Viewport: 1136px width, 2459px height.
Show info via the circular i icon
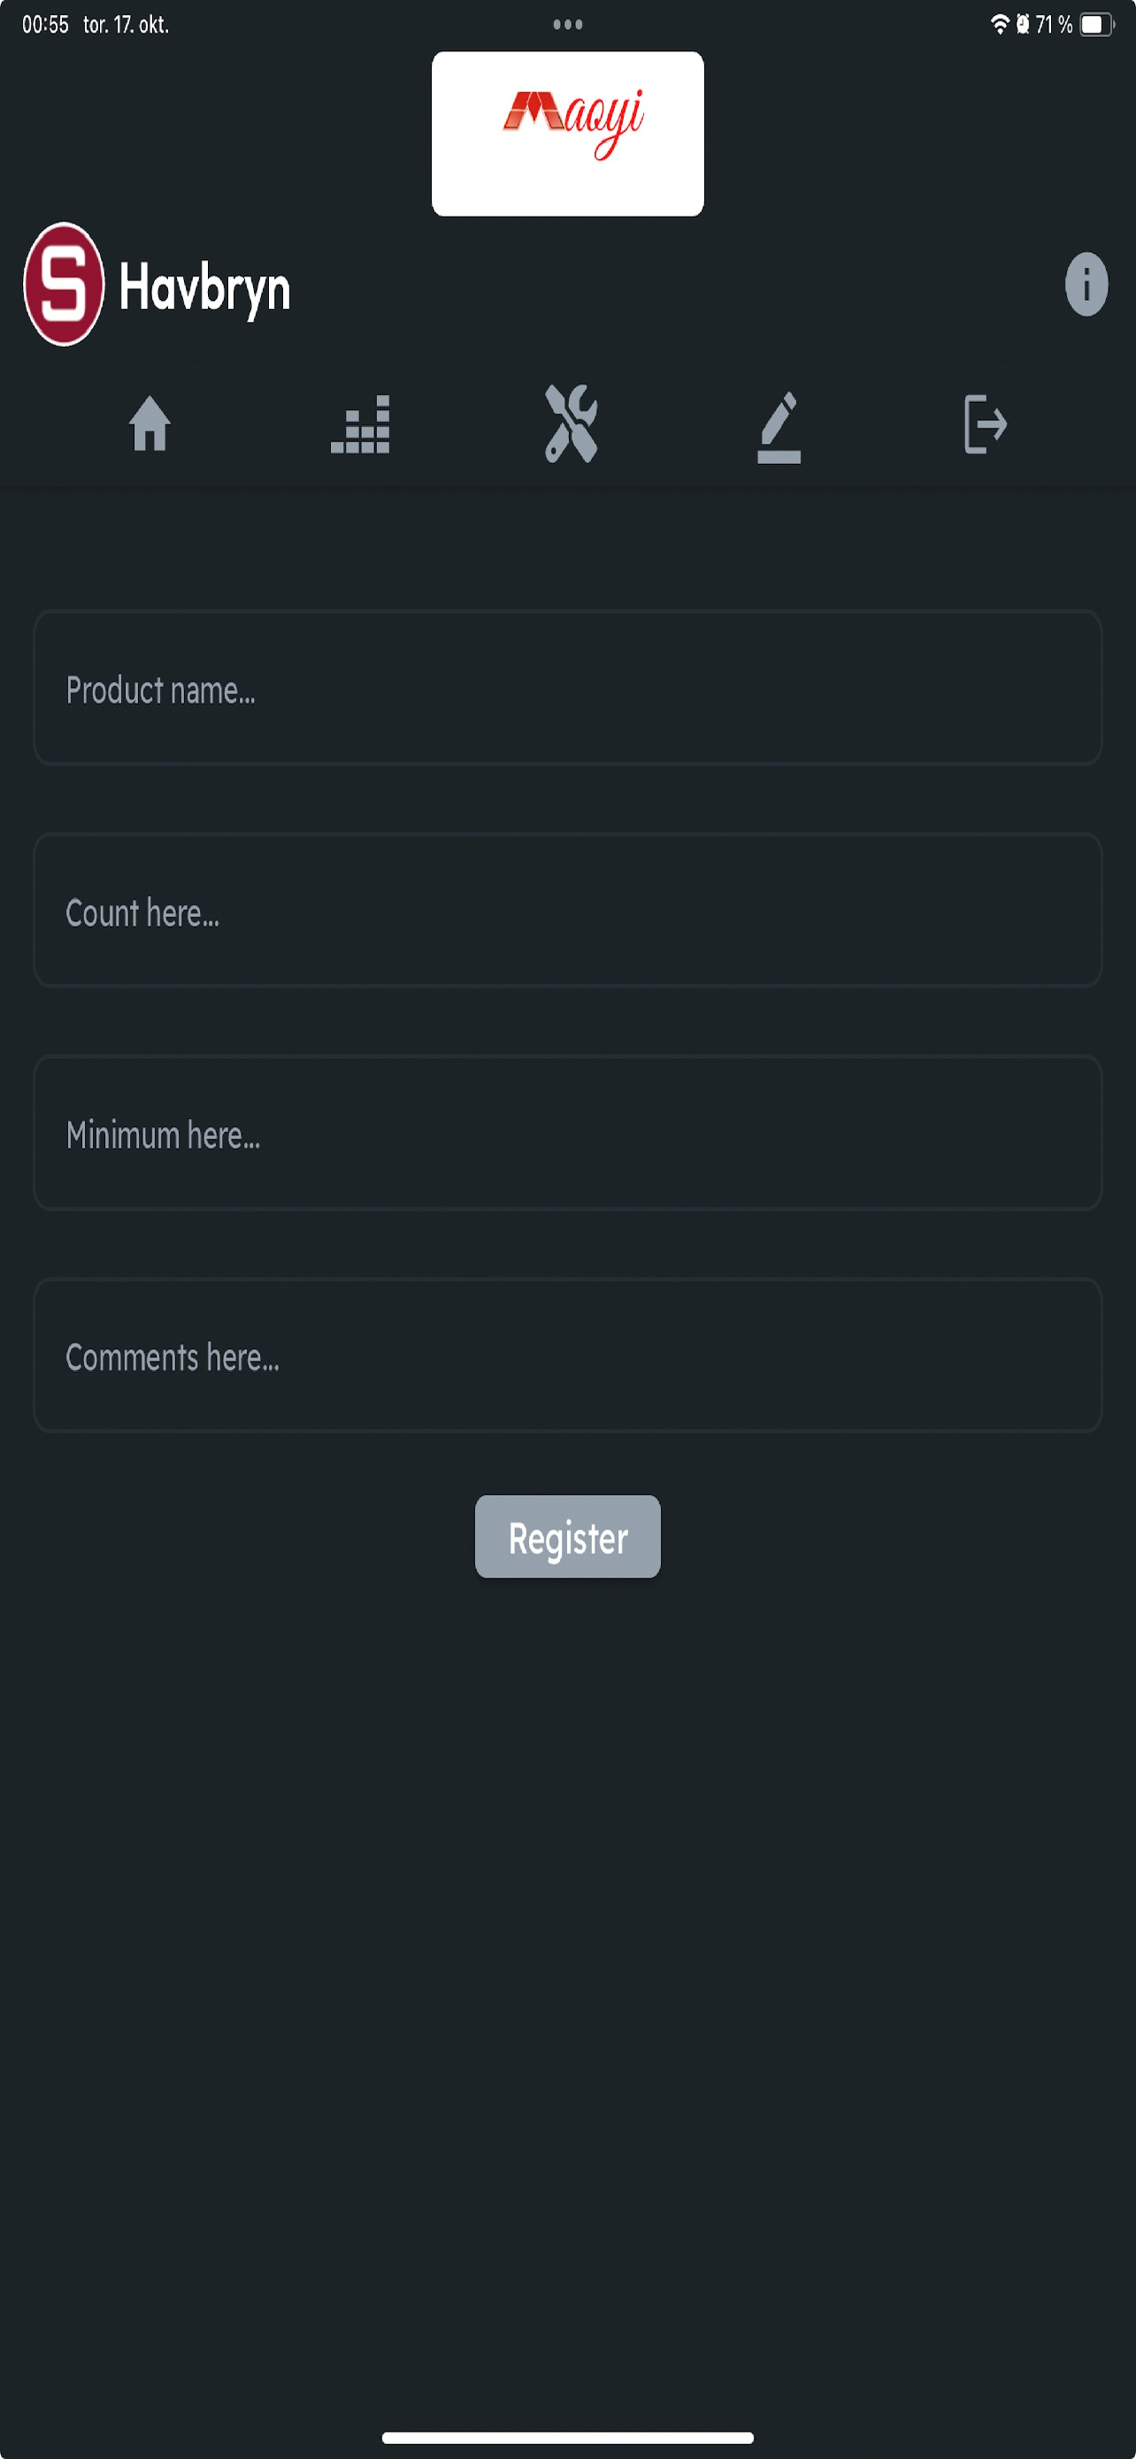[x=1086, y=283]
